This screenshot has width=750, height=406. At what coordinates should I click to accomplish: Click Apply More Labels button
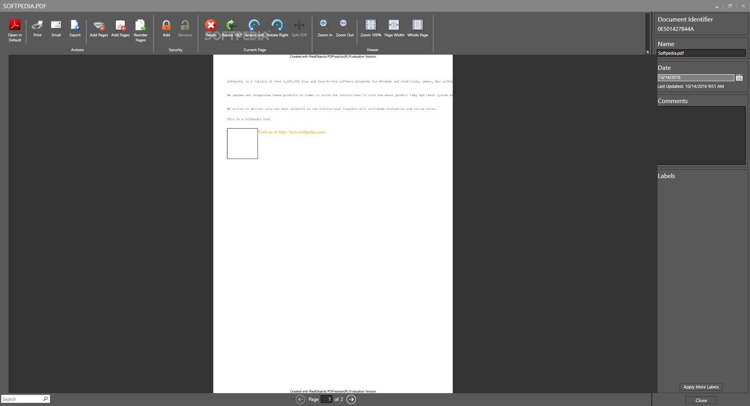(701, 387)
